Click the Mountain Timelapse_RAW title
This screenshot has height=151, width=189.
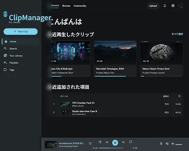coord(110,69)
